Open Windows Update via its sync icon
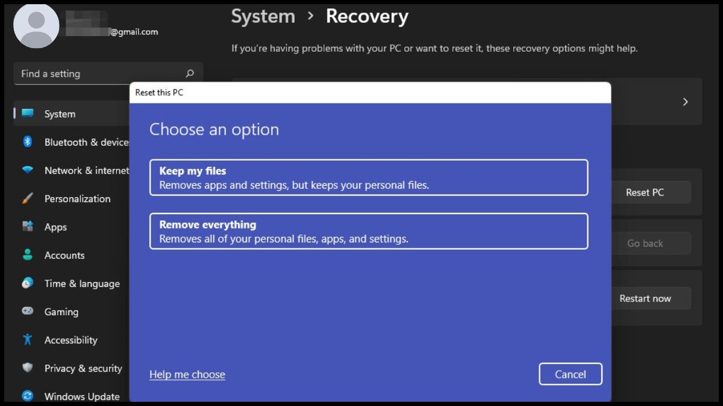This screenshot has height=406, width=723. [x=27, y=396]
